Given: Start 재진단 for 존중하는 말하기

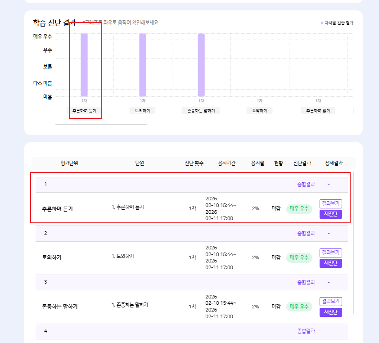Looking at the screenshot, I should pos(330,312).
